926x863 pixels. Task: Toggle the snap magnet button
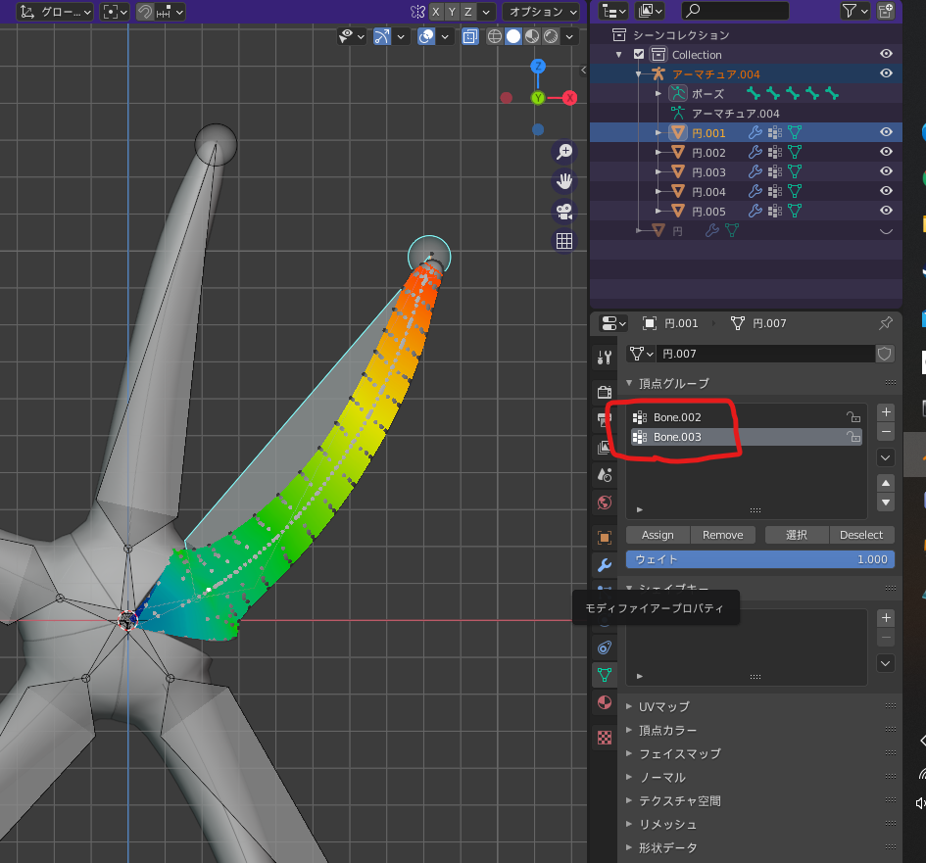145,11
